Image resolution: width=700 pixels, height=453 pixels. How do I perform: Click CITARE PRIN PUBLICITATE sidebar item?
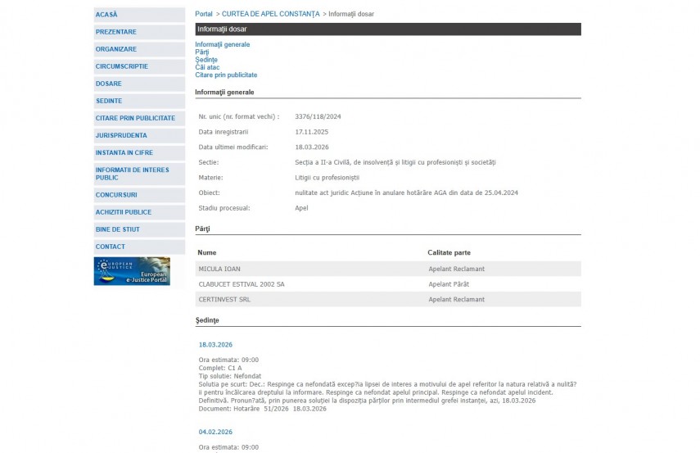click(135, 118)
